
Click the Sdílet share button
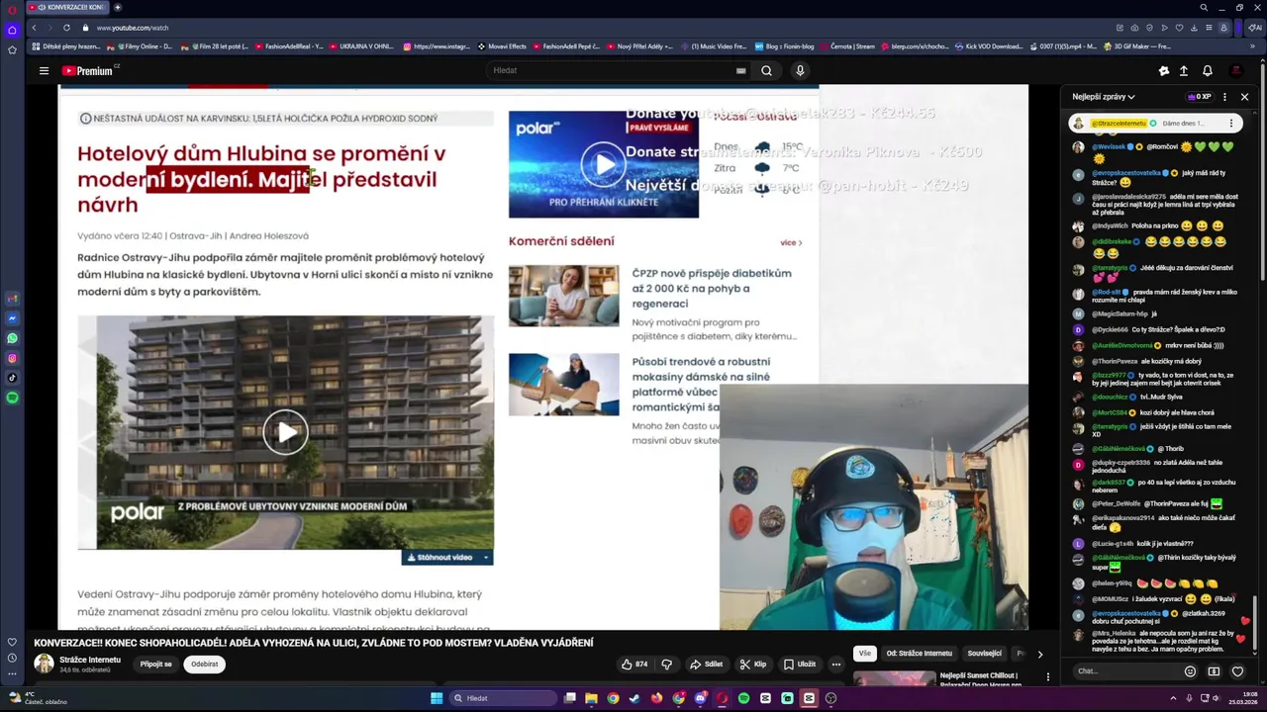707,665
